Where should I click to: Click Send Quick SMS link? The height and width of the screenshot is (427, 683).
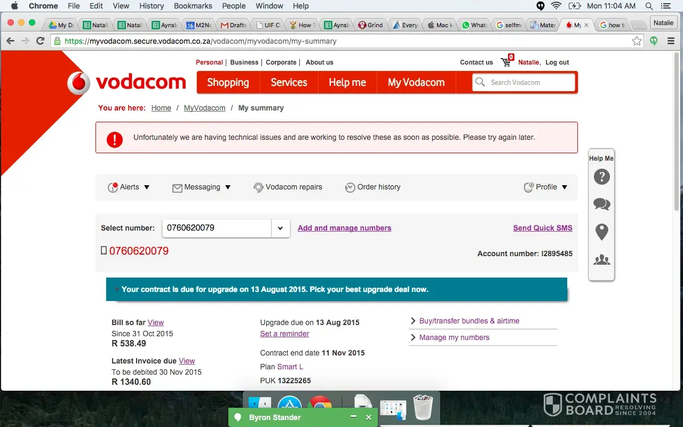click(x=543, y=228)
